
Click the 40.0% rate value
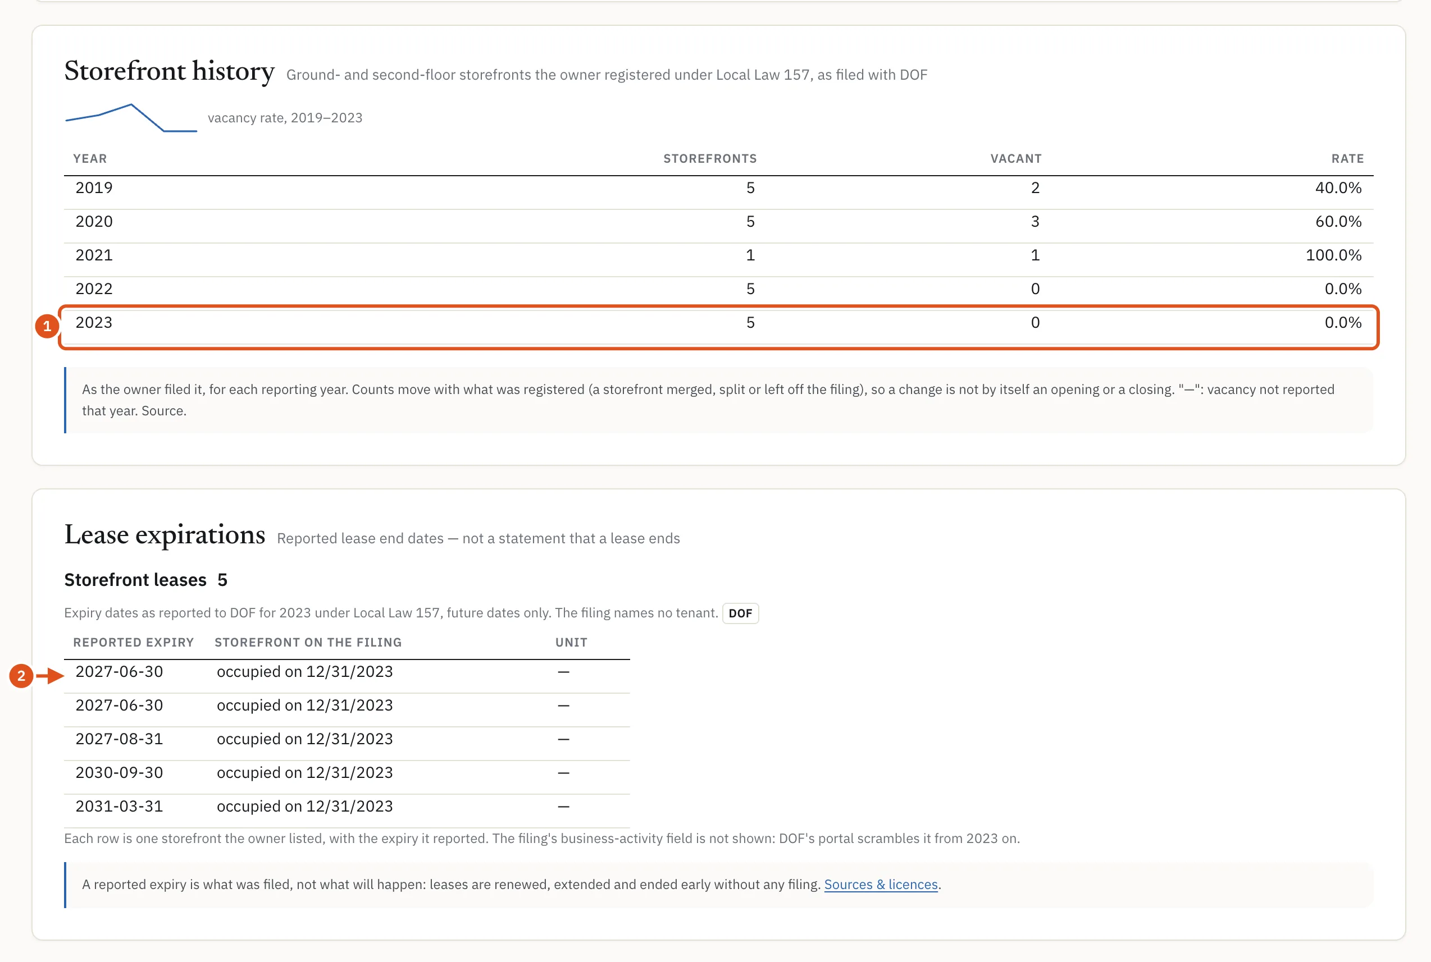(x=1338, y=187)
